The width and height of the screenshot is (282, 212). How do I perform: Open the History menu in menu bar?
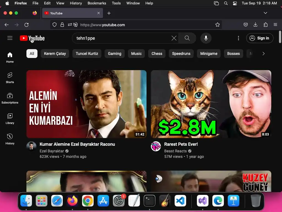pos(76,3)
